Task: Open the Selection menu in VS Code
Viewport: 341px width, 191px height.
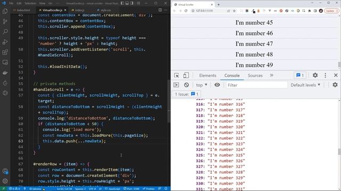Action: coord(30,3)
